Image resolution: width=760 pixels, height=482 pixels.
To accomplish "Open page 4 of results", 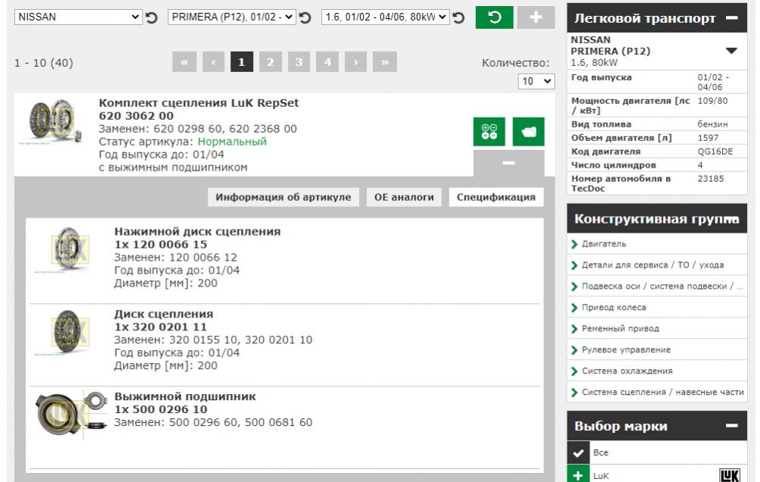I will [x=327, y=62].
